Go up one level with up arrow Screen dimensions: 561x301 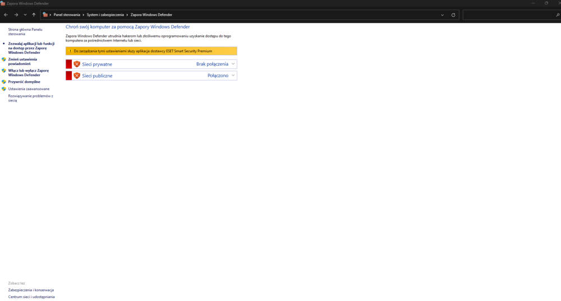34,15
